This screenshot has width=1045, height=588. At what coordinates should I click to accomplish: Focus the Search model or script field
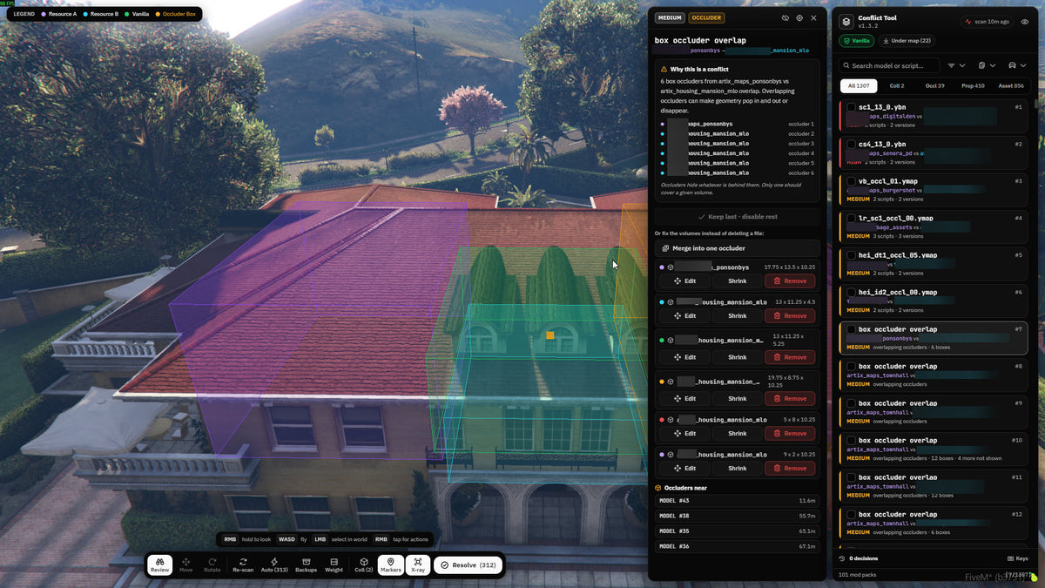tap(888, 65)
